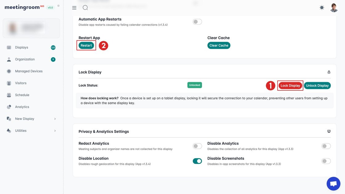
Task: Go to Displays in the sidebar
Action: click(22, 48)
